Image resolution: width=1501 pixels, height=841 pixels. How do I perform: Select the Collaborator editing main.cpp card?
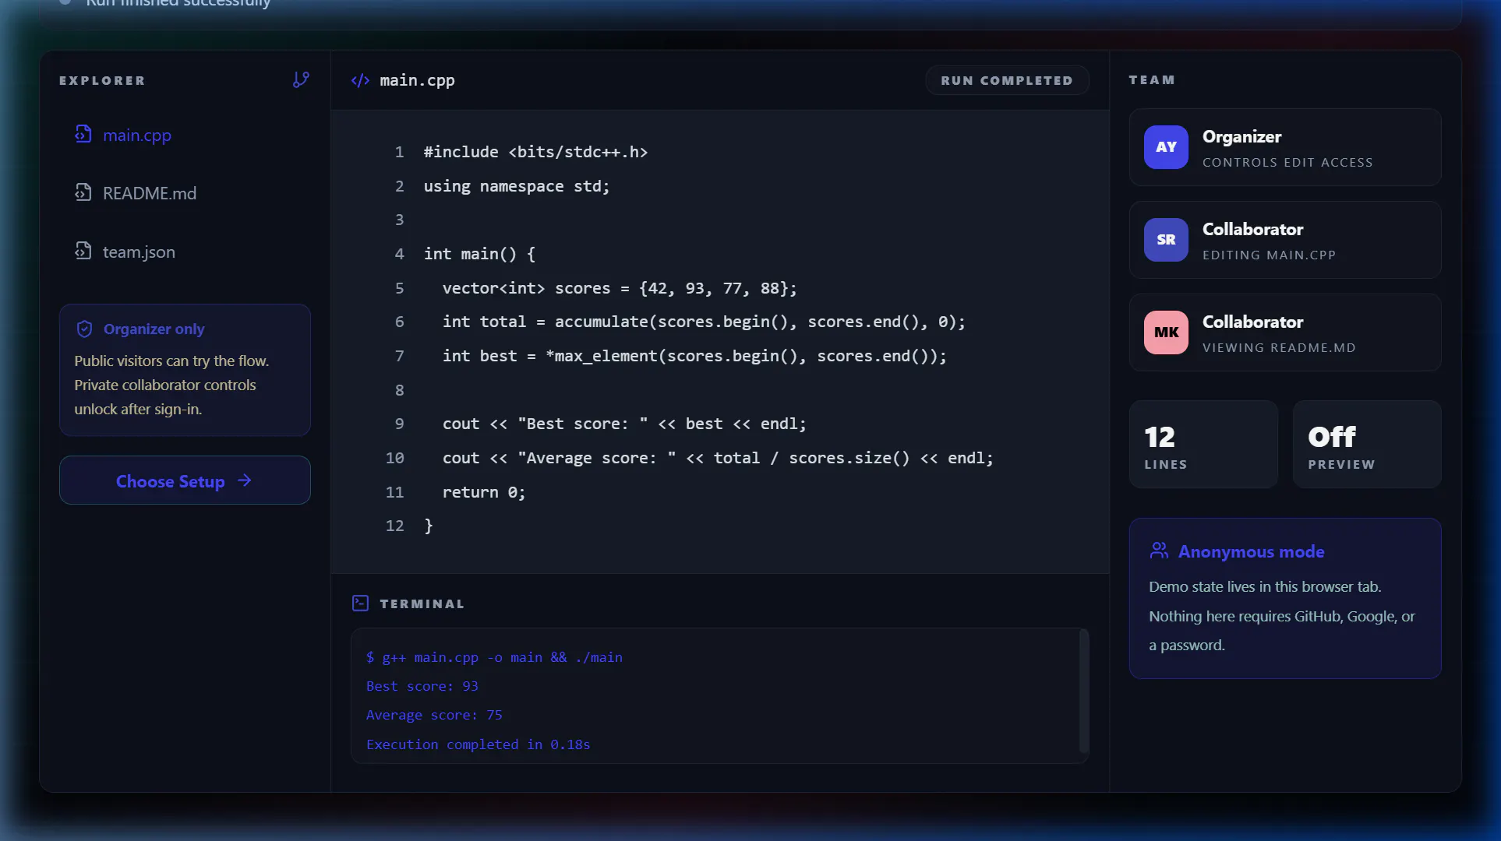click(x=1284, y=240)
